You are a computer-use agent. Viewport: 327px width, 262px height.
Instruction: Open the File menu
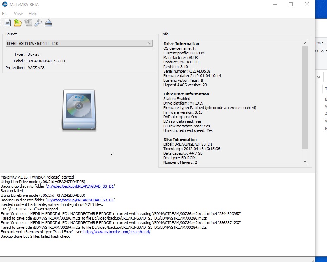[x=5, y=14]
